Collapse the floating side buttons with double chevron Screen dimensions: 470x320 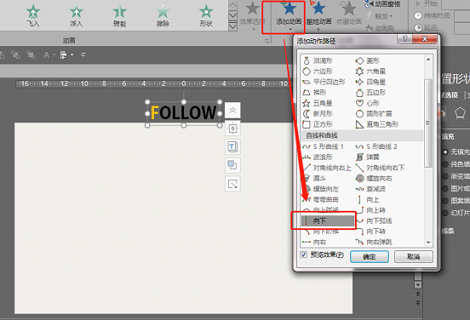pos(232,111)
